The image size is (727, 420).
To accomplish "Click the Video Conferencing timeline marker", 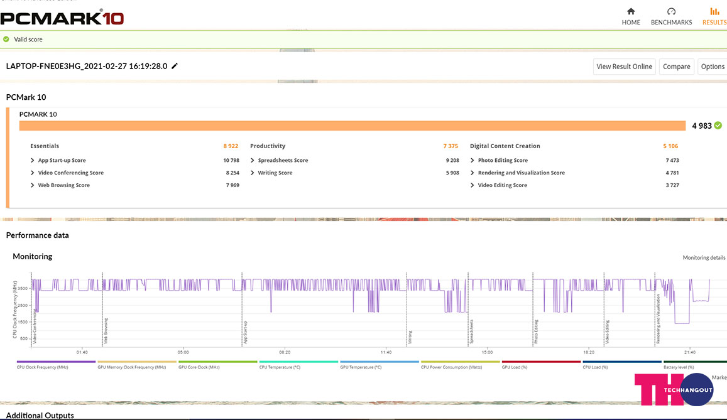I will coord(34,325).
